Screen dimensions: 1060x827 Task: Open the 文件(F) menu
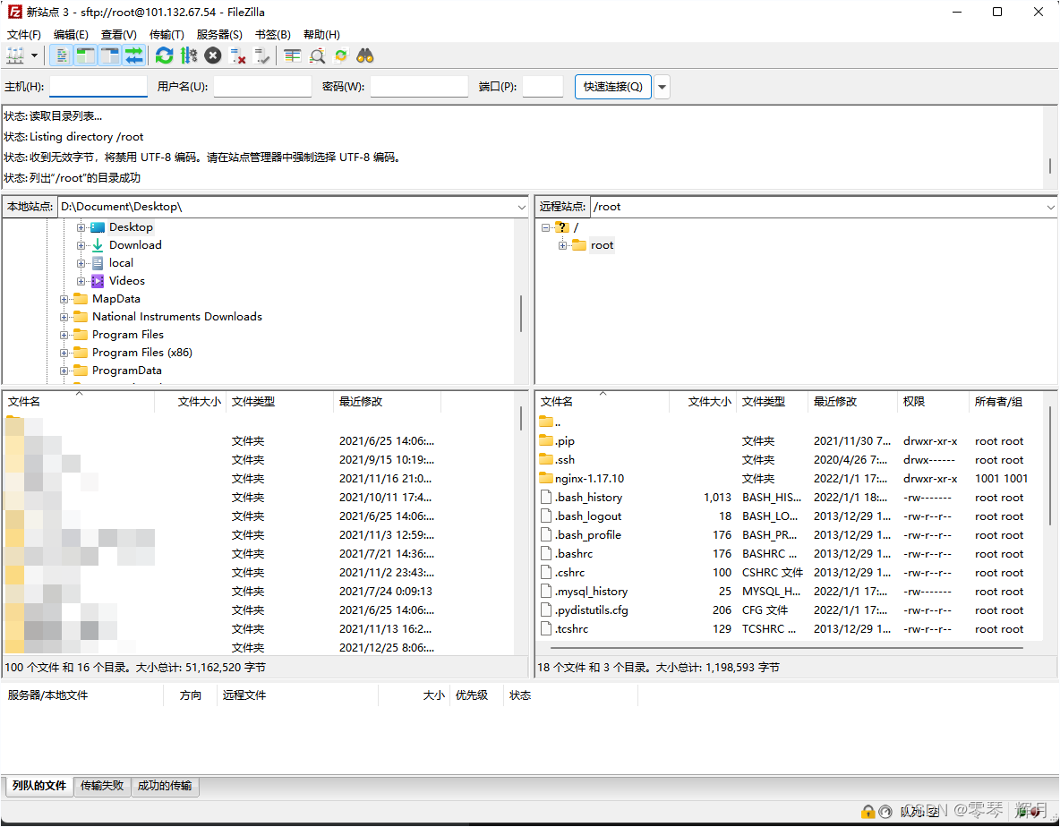(23, 34)
